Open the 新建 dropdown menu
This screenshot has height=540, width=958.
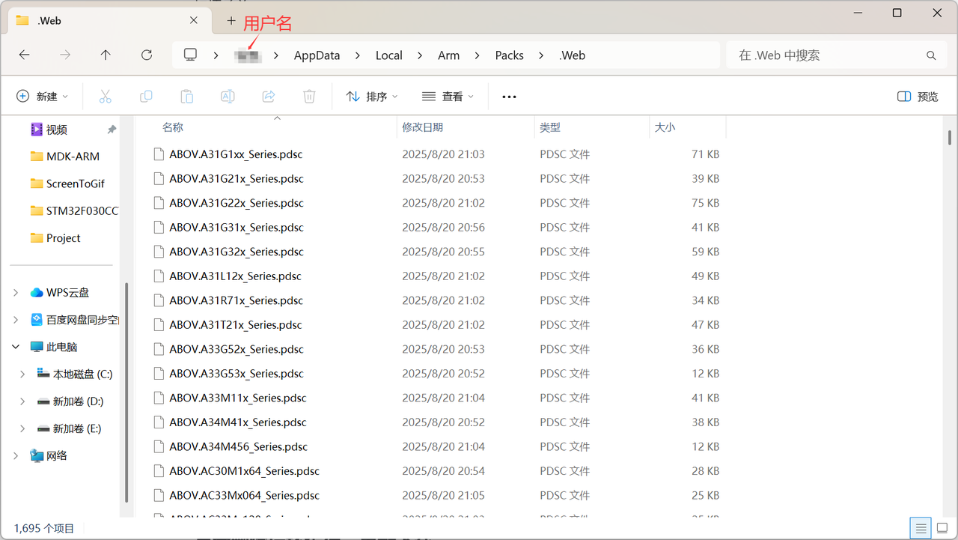[x=43, y=97]
